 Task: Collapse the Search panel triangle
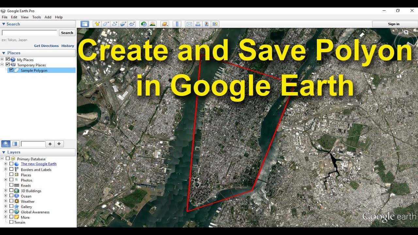coord(4,24)
